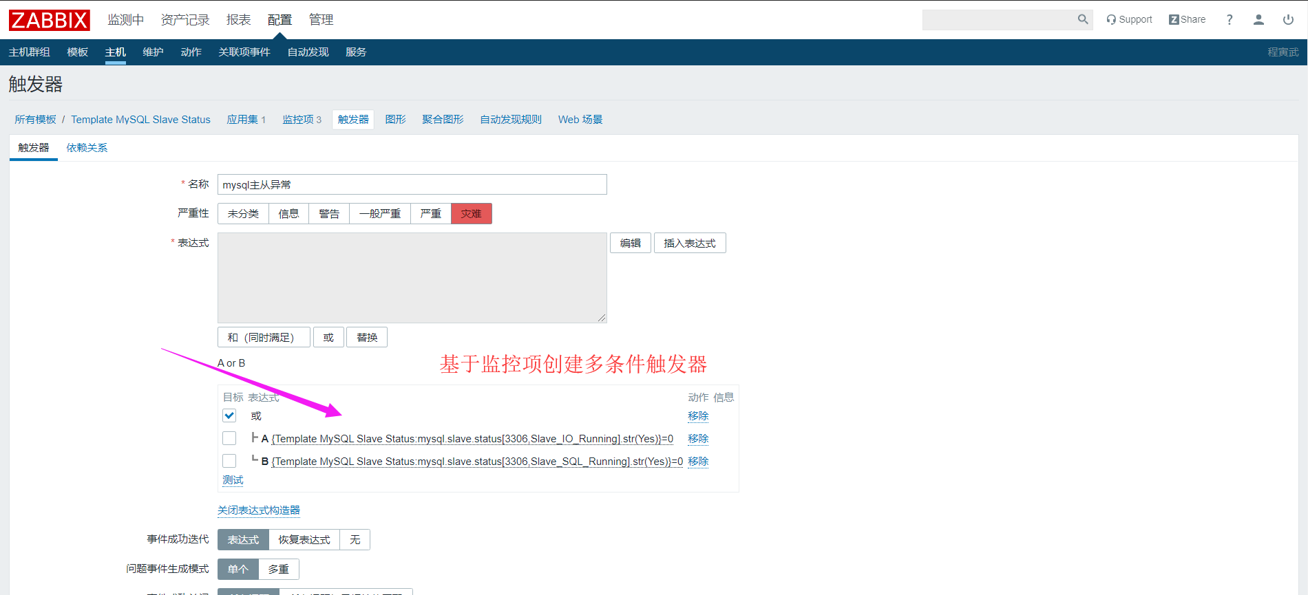
Task: Open the 所有模板 breadcrumb link
Action: click(36, 120)
